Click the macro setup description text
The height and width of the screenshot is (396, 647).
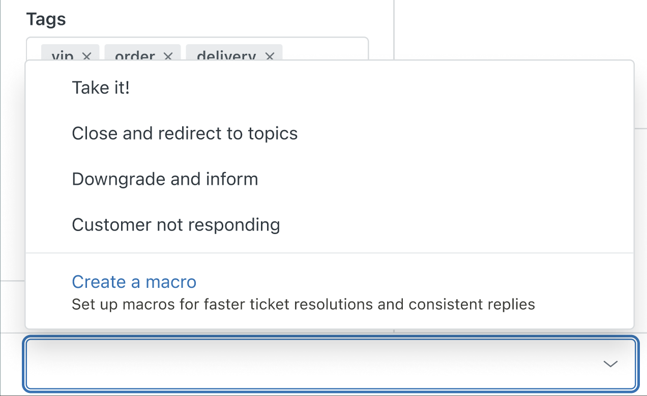point(303,305)
